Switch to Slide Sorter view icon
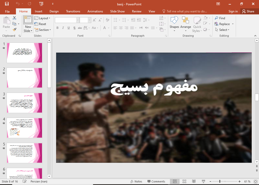Image resolution: width=259 pixels, height=185 pixels. [184, 181]
